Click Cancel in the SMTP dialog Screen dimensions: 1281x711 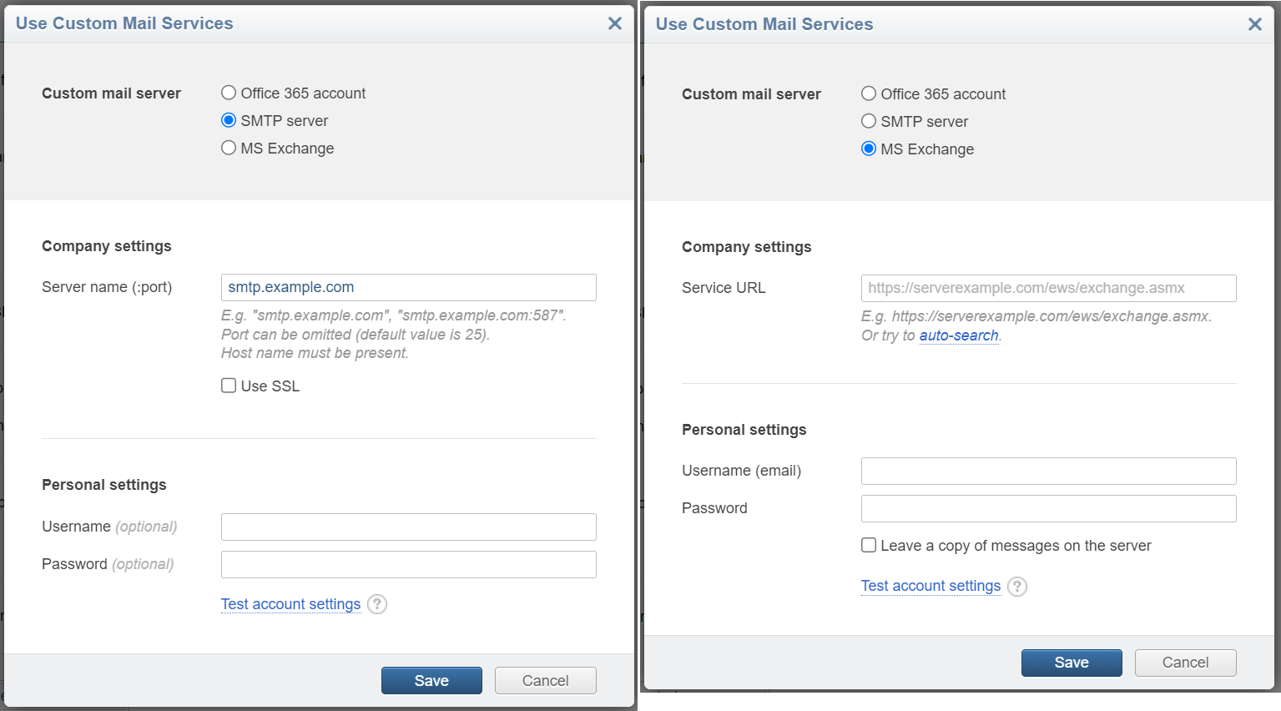pyautogui.click(x=545, y=680)
